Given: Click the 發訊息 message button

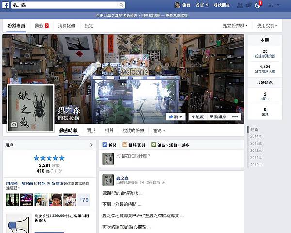Looking at the screenshot, I should [x=218, y=117].
